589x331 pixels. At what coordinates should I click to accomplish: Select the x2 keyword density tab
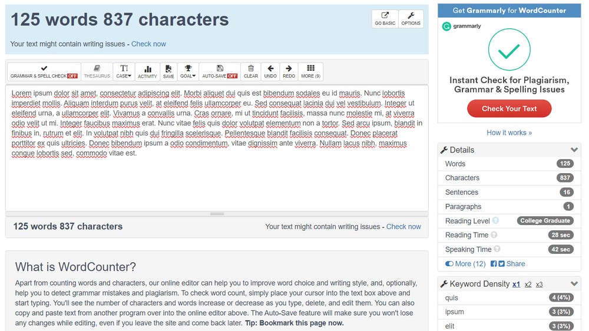(x=528, y=284)
